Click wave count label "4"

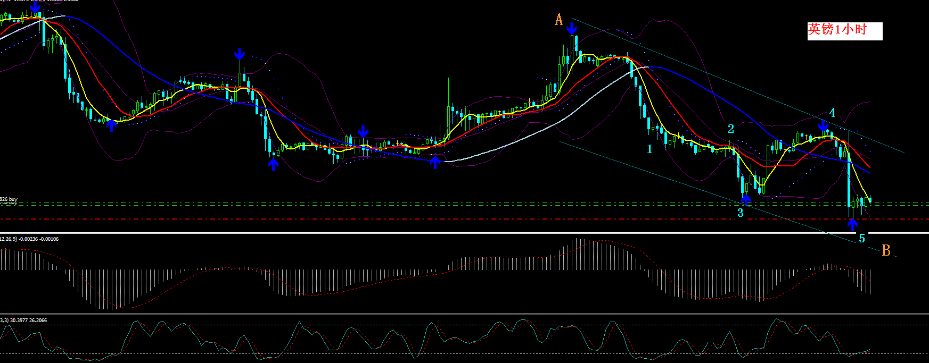pos(833,113)
